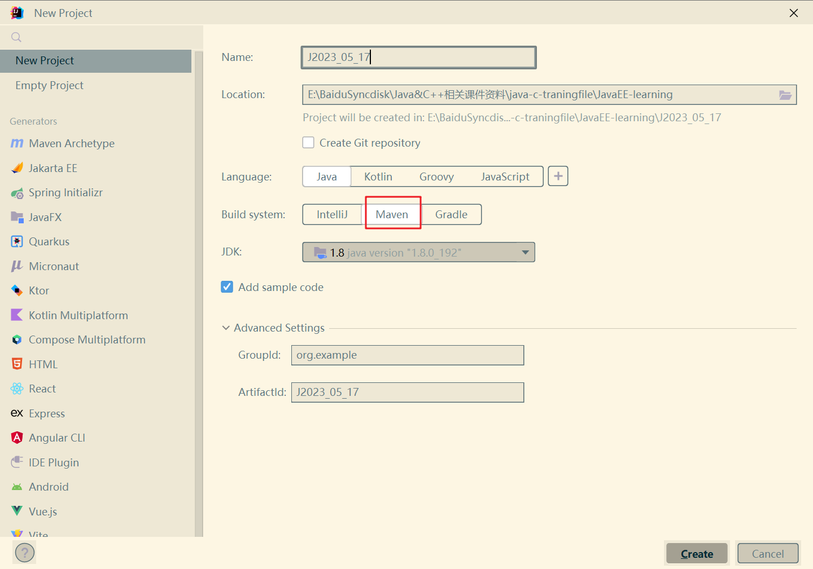Open the Kotlin Multiplatform generator
The image size is (813, 569).
pyautogui.click(x=78, y=315)
